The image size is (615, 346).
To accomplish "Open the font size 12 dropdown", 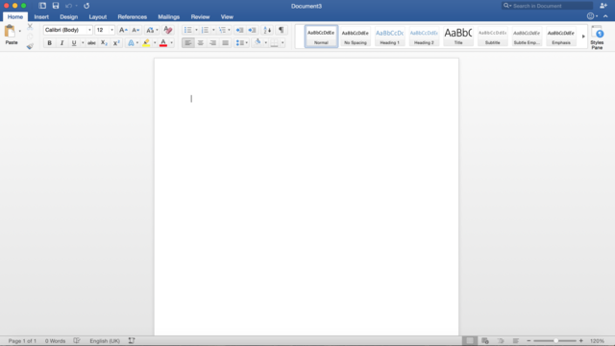I will tap(111, 30).
